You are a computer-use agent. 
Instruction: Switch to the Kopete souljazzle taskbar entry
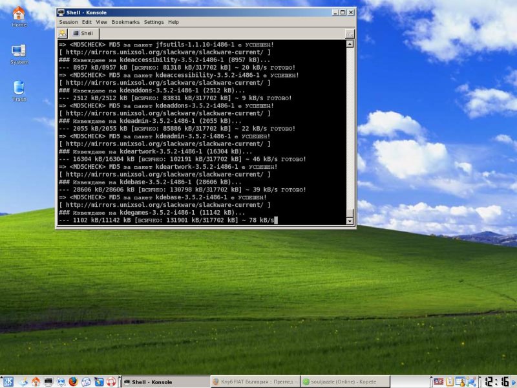pos(345,382)
